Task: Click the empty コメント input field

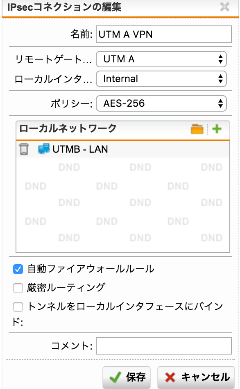Action: 164,346
